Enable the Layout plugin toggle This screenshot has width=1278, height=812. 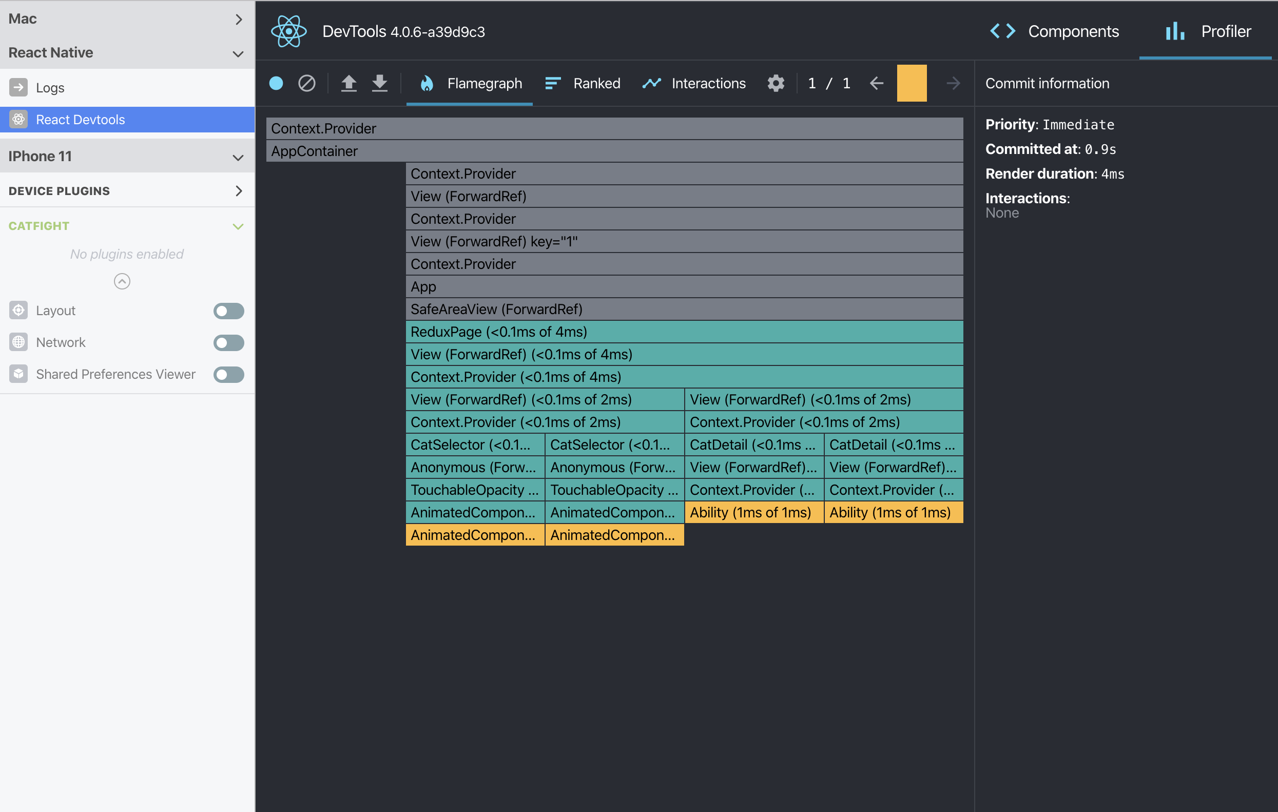(x=229, y=311)
